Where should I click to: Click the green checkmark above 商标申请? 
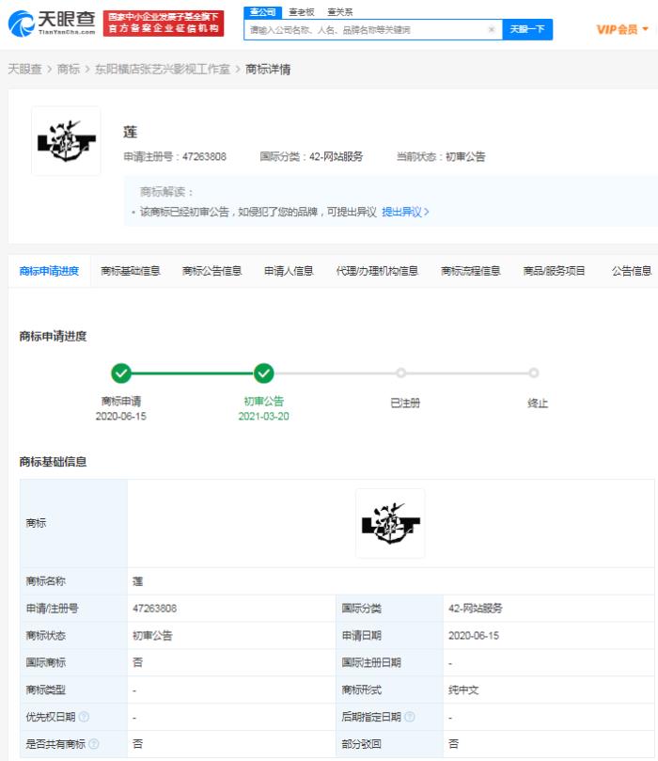(121, 373)
